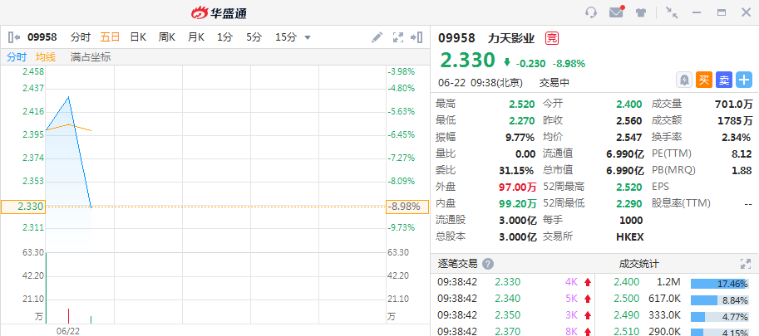
Task: Open the customer service headset icon
Action: tap(591, 12)
